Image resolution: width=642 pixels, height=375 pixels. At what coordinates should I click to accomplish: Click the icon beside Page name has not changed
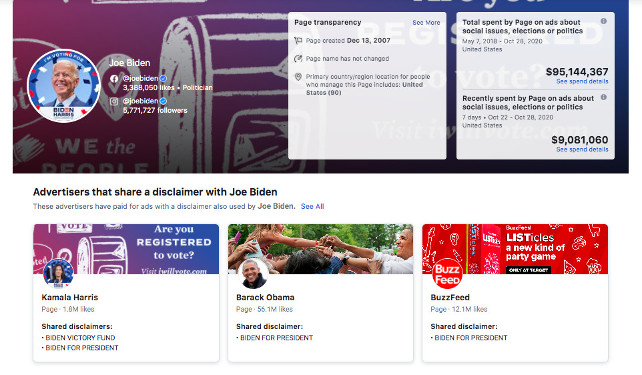coord(299,59)
